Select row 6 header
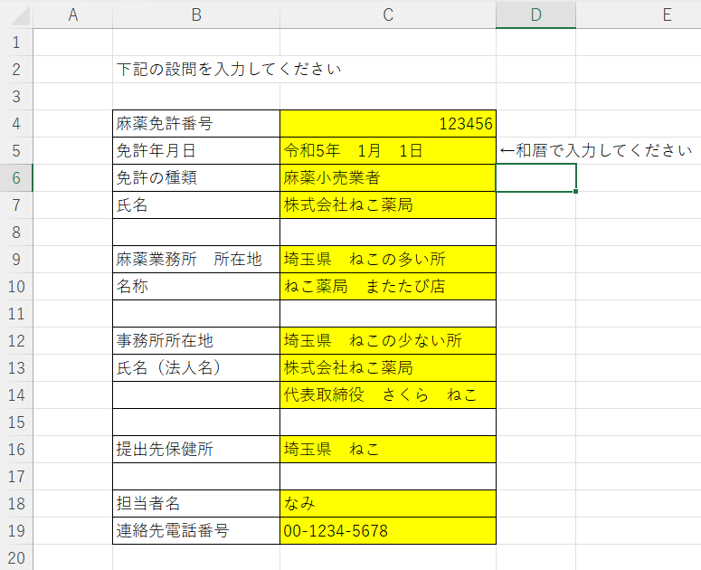 pyautogui.click(x=15, y=178)
